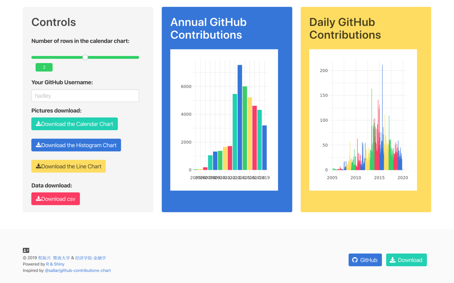454x283 pixels.
Task: Open the @sallar/github-contributions-chart link
Action: pyautogui.click(x=78, y=271)
